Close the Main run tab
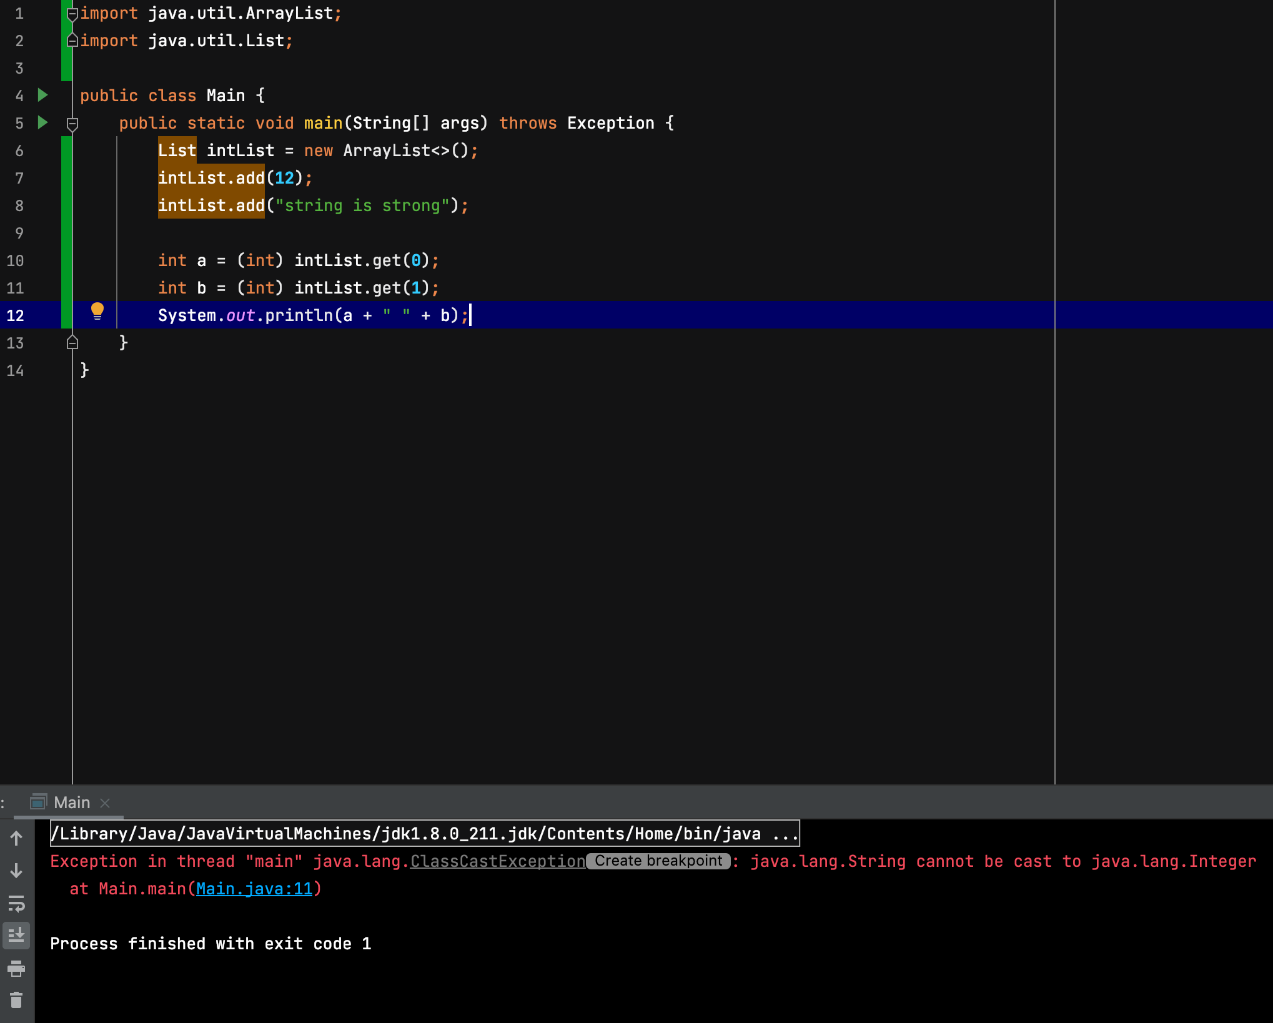Screen dimensions: 1273x1023 point(105,803)
